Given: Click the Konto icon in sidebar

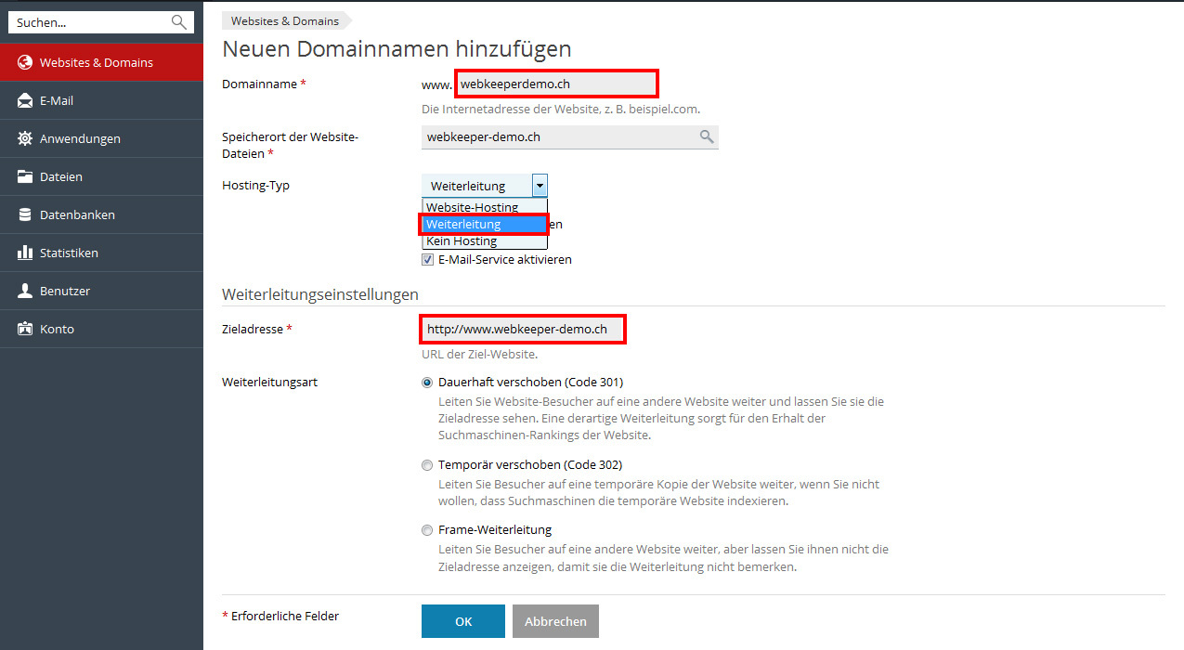Looking at the screenshot, I should click(x=25, y=330).
